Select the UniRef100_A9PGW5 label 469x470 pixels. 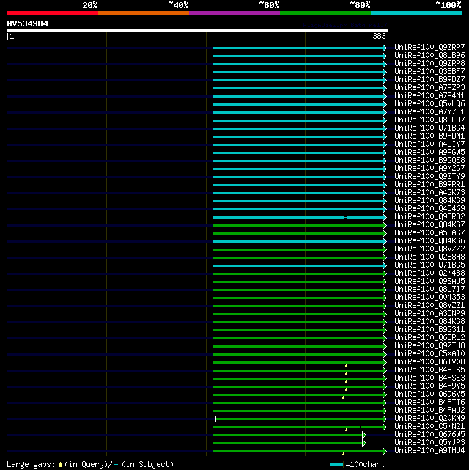[429, 152]
